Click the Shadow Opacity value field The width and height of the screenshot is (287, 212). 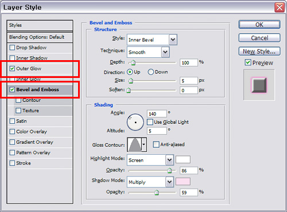(x=189, y=193)
